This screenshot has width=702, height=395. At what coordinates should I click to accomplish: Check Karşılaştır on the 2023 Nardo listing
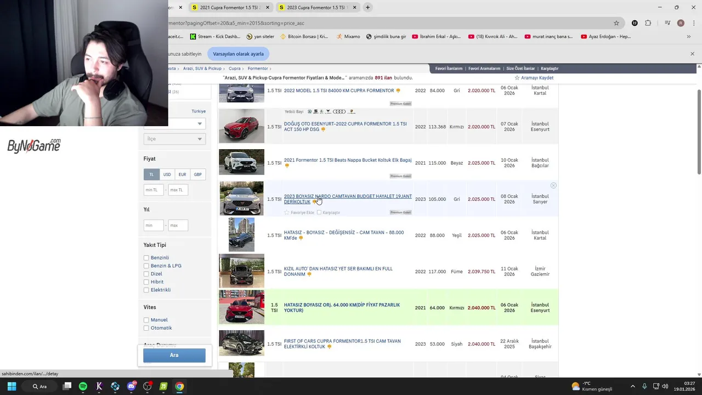coord(319,212)
